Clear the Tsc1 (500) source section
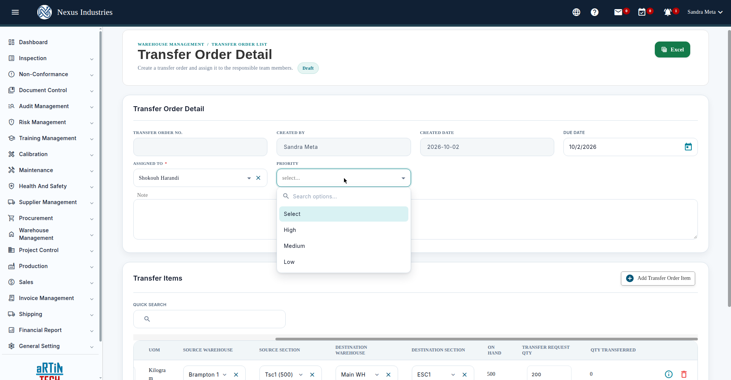Viewport: 731px width, 380px height. [x=312, y=375]
